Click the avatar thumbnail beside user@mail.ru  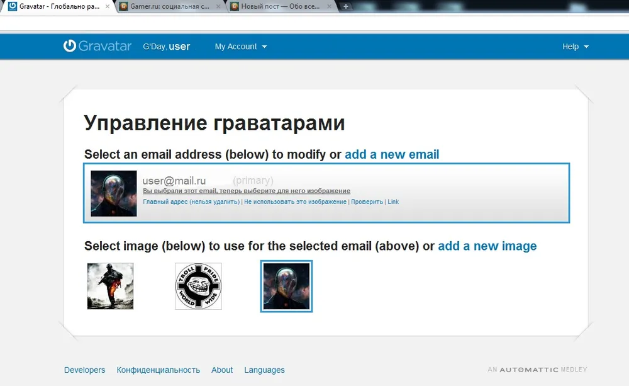click(x=113, y=193)
